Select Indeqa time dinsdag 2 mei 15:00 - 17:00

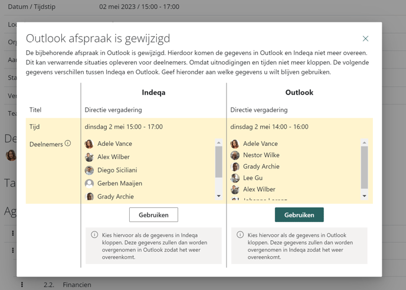124,127
